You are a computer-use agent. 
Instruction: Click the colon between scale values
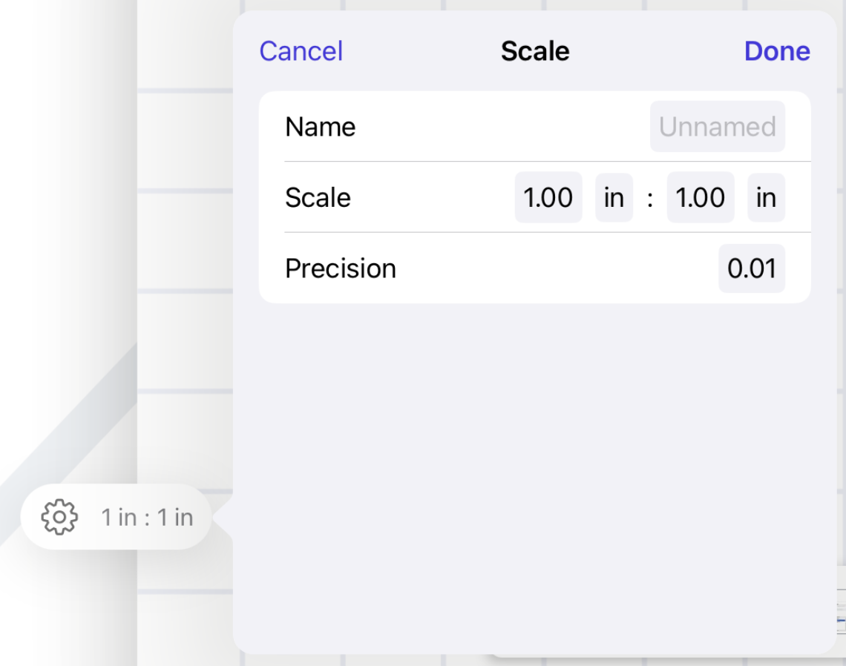[650, 199]
